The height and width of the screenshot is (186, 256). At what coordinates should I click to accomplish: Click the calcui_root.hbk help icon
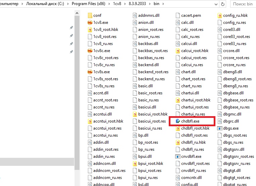point(178,51)
